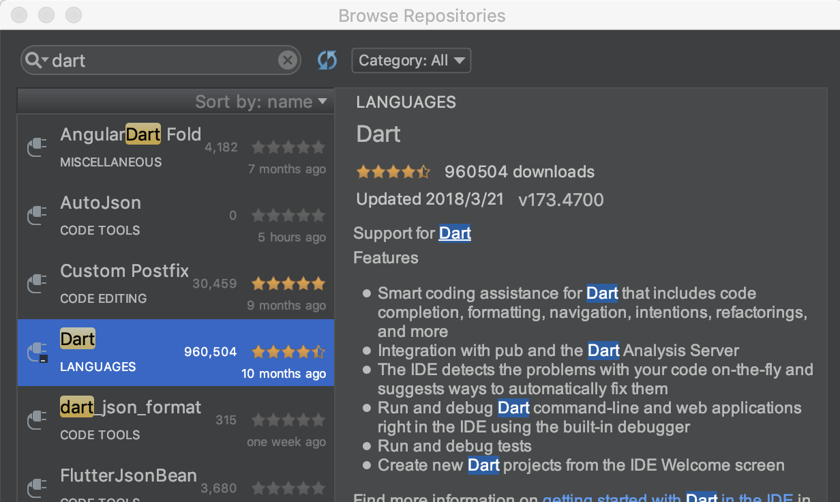Click the 5 hours ago text
Image resolution: width=840 pixels, height=502 pixels.
pos(292,237)
